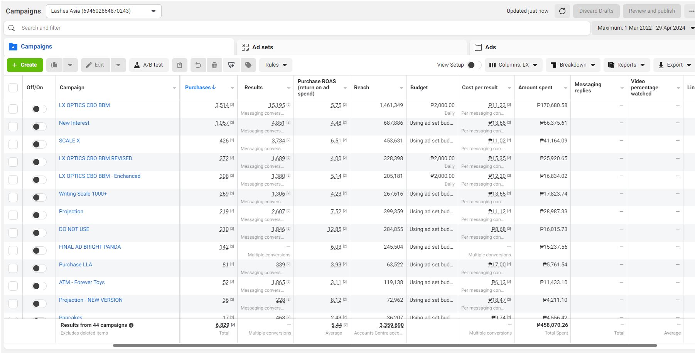Click the Ads square icon

[478, 47]
